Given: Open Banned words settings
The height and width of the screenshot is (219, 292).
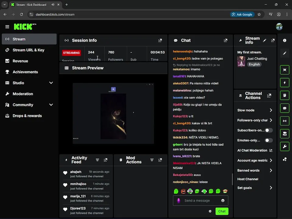Looking at the screenshot, I should [255, 171].
